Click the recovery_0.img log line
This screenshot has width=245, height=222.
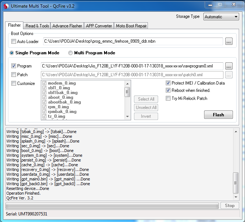(x=47, y=170)
